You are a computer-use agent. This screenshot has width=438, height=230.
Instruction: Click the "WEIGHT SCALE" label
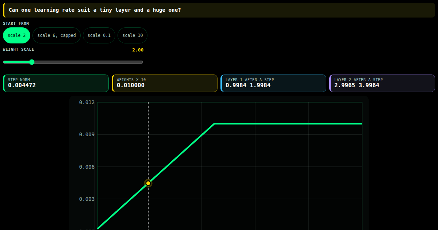coord(19,50)
